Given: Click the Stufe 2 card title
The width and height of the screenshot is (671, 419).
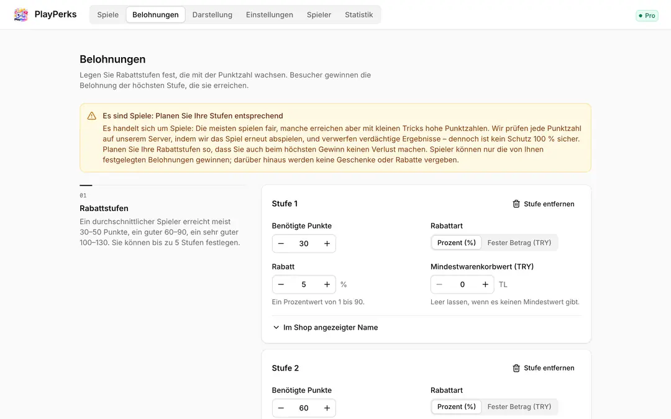Looking at the screenshot, I should coord(285,368).
